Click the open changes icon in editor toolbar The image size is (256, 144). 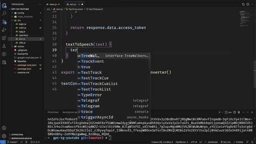pyautogui.click(x=243, y=4)
